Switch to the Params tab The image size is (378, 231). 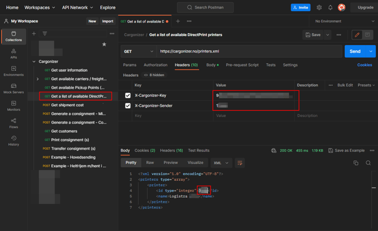(x=130, y=65)
